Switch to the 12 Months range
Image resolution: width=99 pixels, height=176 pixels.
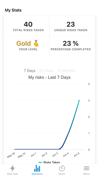coord(66,71)
